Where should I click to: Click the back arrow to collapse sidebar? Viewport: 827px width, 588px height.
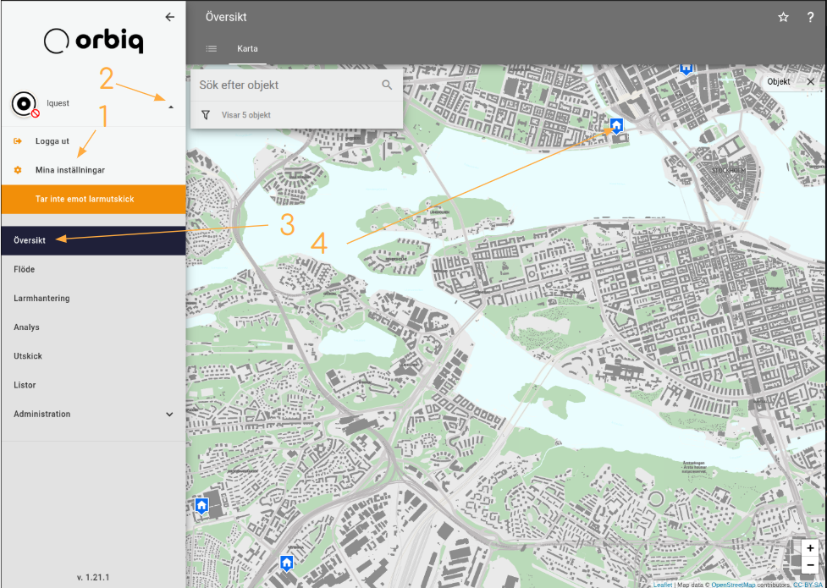point(170,17)
